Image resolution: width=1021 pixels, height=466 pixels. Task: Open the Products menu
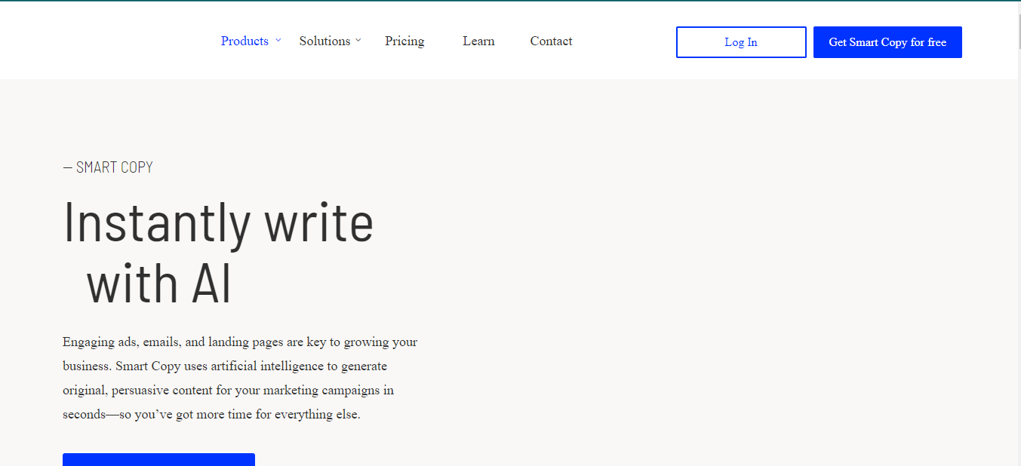(244, 41)
